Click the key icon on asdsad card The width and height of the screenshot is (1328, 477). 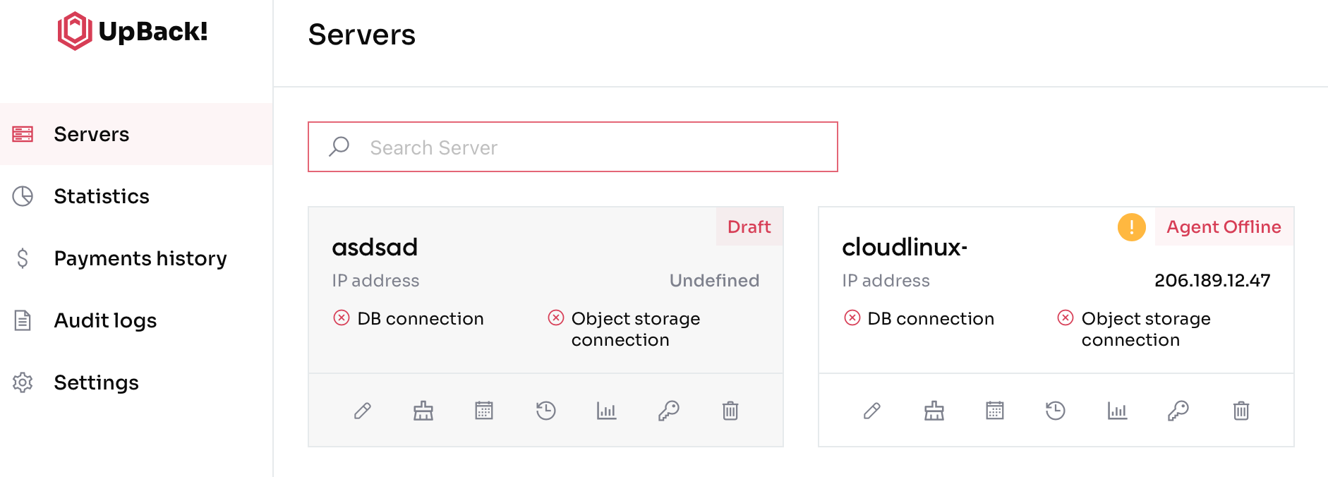(668, 411)
